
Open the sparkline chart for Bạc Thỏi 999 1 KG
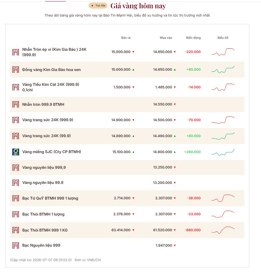click(223, 230)
